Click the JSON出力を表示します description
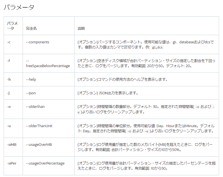 click(108, 93)
